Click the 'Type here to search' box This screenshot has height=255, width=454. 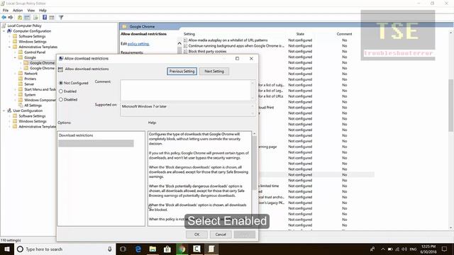click(x=65, y=249)
